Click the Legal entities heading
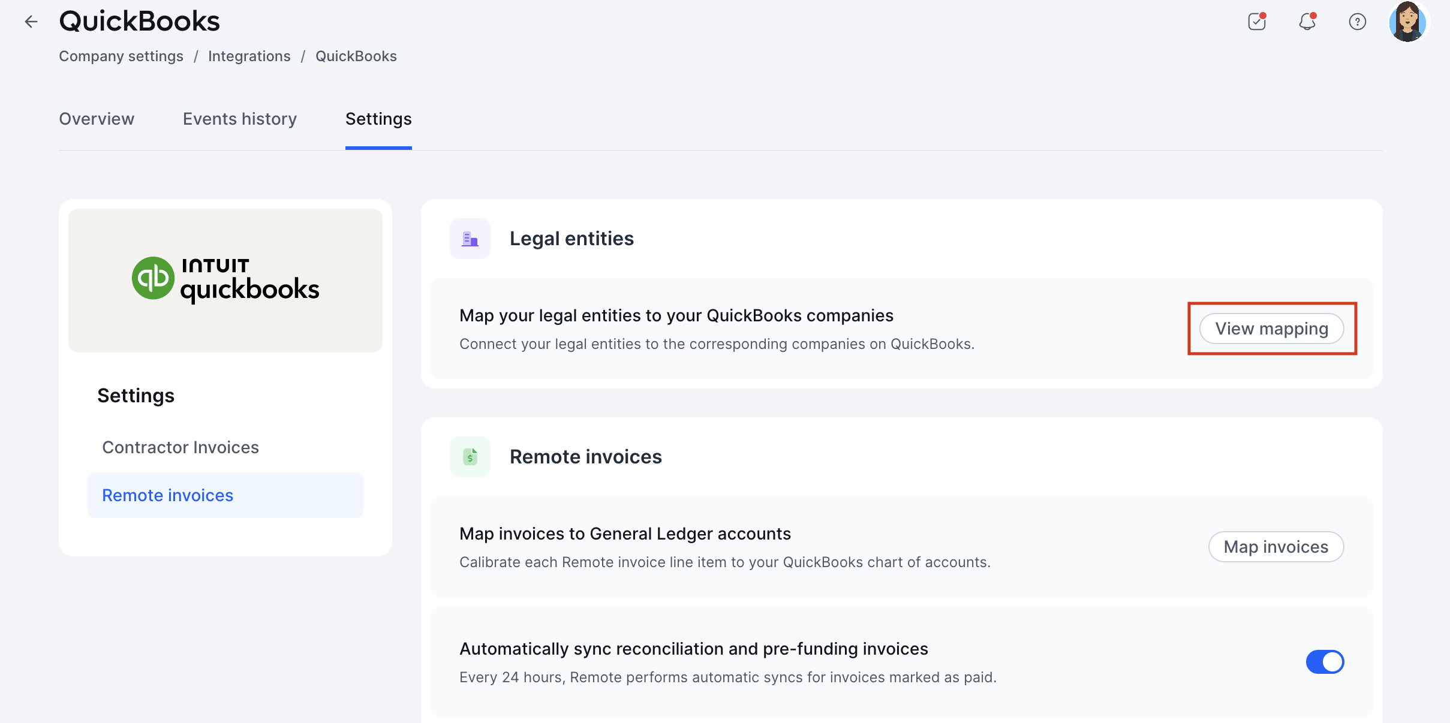The image size is (1450, 723). click(571, 239)
